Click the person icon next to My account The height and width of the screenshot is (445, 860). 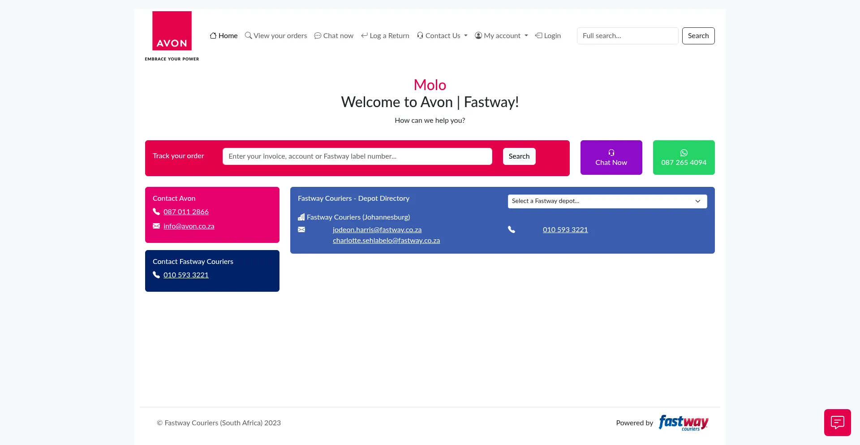(478, 35)
